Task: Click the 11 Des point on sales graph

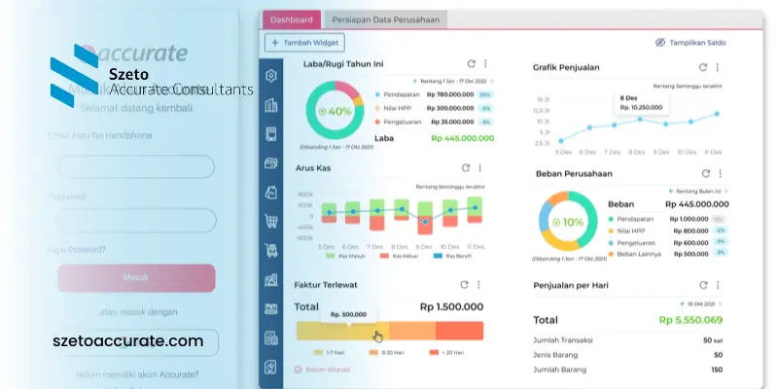Action: [x=717, y=114]
